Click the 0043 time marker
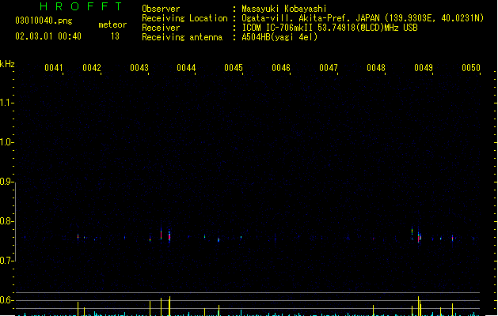Image resolution: width=498 pixels, height=316 pixels. click(139, 68)
